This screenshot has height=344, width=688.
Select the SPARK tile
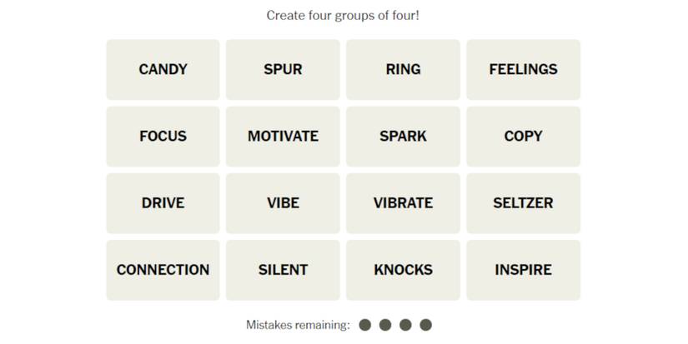pos(403,136)
